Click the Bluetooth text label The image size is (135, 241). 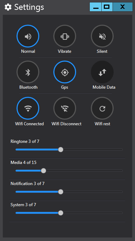pyautogui.click(x=28, y=87)
